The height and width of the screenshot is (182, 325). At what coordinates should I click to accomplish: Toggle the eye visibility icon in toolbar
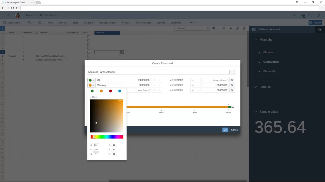[224, 28]
